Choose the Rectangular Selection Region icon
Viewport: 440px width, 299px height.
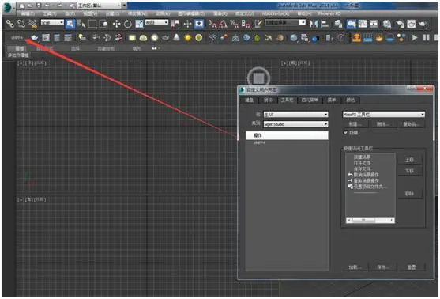click(92, 24)
